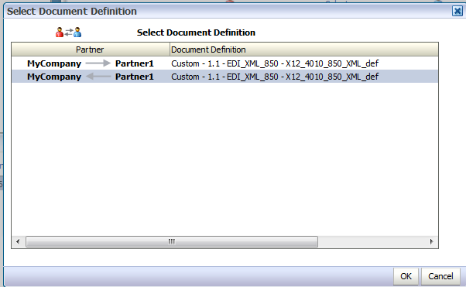Click MyCompany text in first row
466x287 pixels.
pos(54,63)
